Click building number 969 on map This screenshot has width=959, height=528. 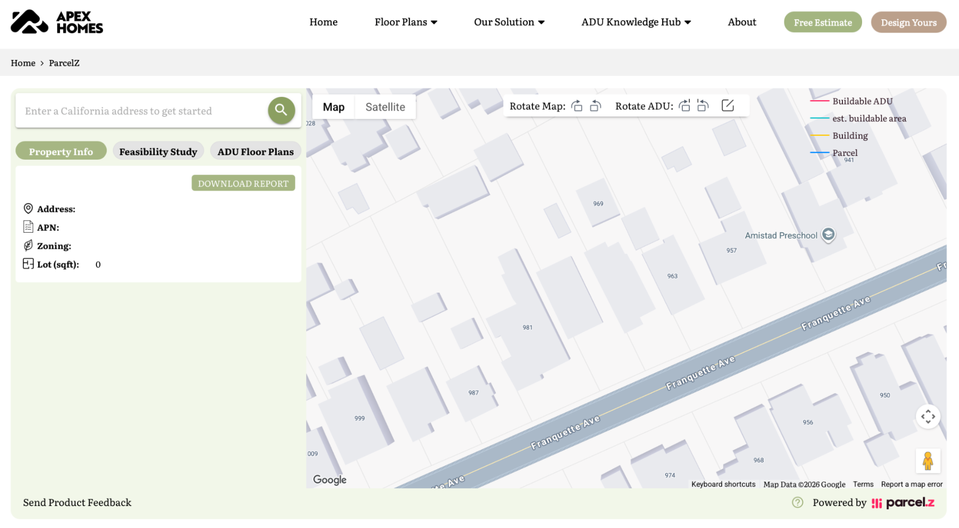coord(598,203)
